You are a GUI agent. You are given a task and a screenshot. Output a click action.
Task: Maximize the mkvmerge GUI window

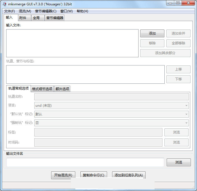tap(178, 3)
